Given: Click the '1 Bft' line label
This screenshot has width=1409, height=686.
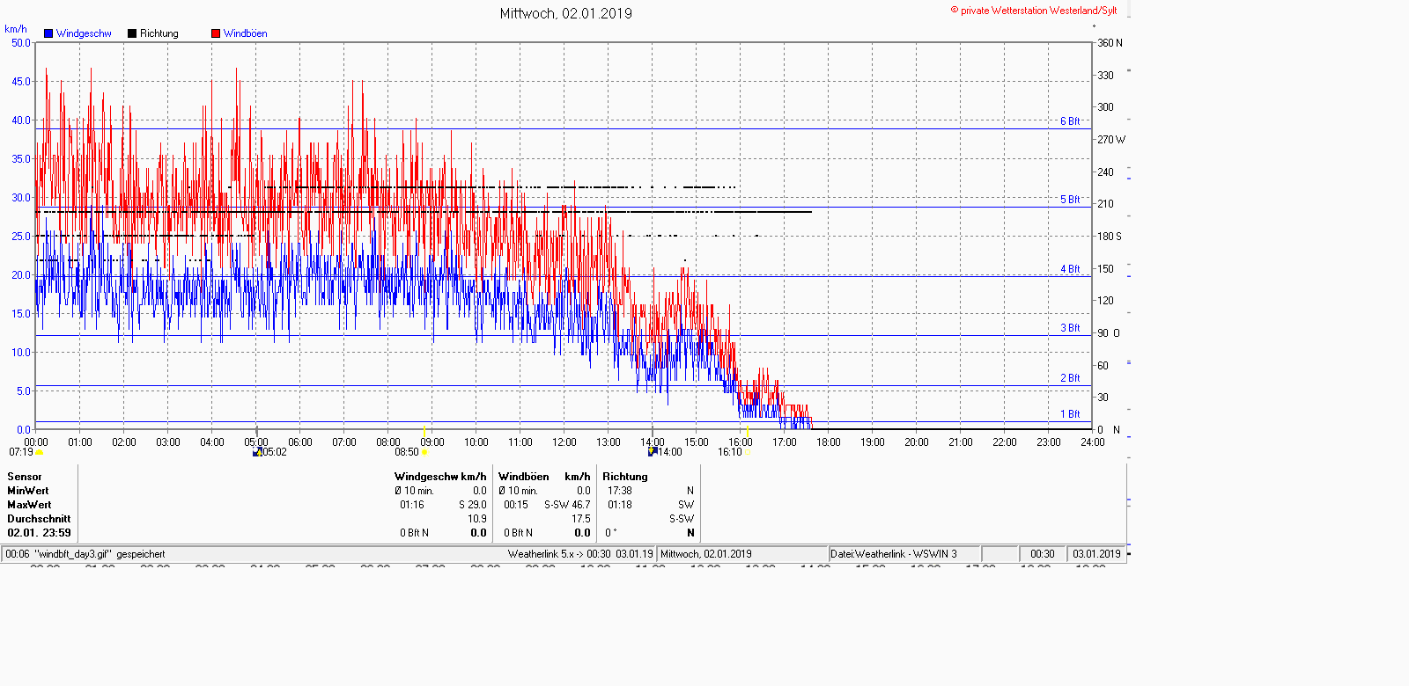Looking at the screenshot, I should [x=1070, y=414].
